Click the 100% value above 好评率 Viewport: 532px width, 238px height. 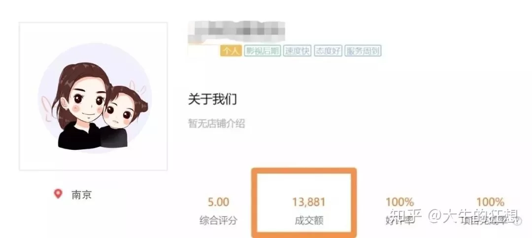click(x=399, y=203)
